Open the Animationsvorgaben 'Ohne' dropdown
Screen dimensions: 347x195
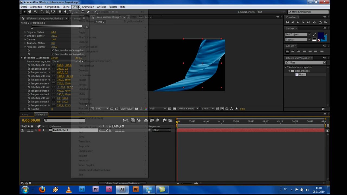point(65,61)
